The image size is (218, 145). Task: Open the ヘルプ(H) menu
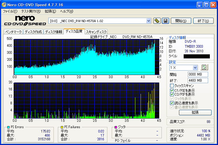pyautogui.click(x=67, y=11)
